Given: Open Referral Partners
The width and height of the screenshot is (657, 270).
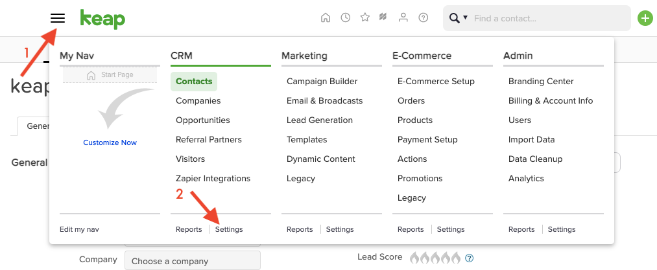Looking at the screenshot, I should pyautogui.click(x=209, y=139).
